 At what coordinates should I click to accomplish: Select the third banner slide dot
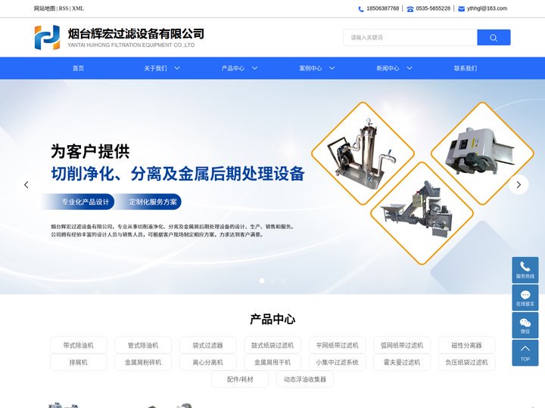click(x=283, y=280)
